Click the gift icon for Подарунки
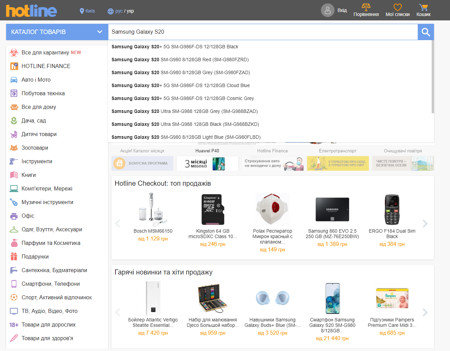This screenshot has height=351, width=450. click(x=14, y=256)
